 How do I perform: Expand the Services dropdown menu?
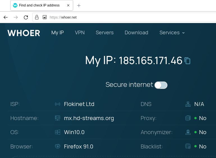tap(172, 33)
